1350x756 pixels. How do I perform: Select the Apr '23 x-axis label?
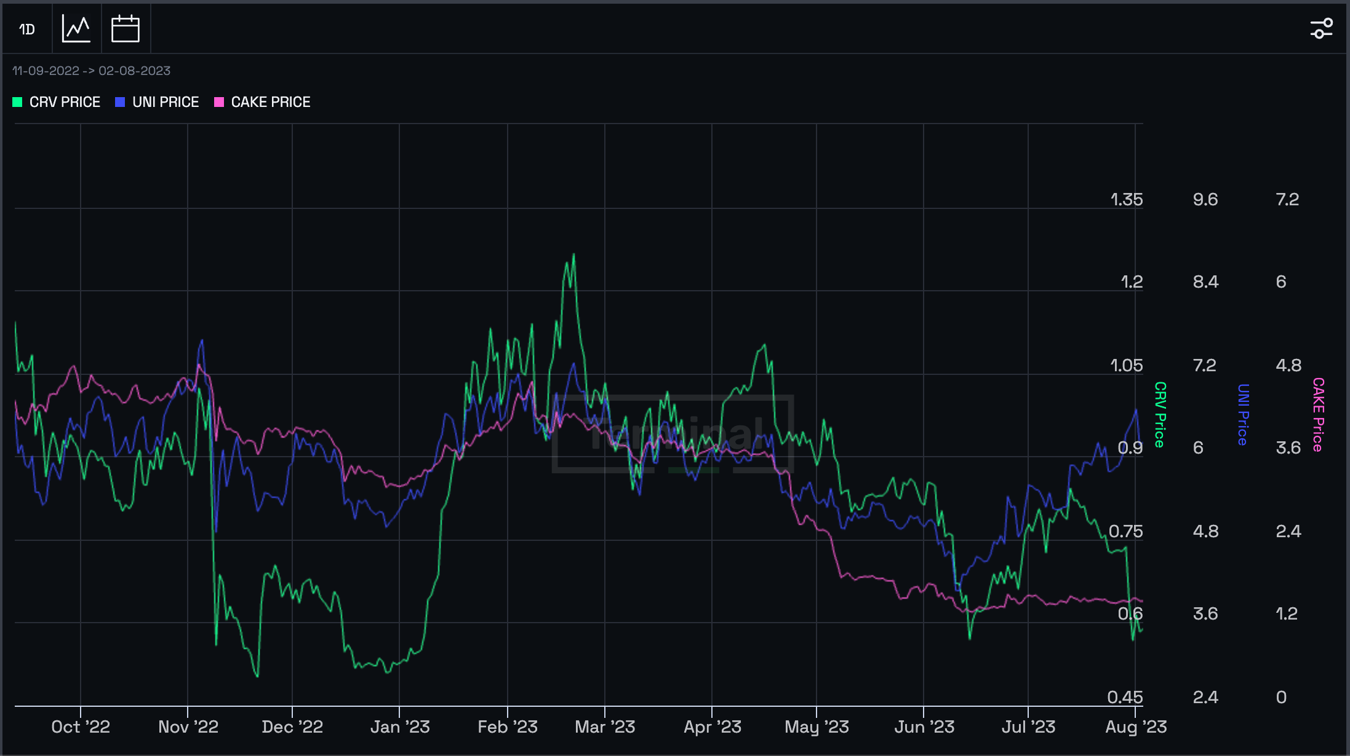(x=713, y=727)
